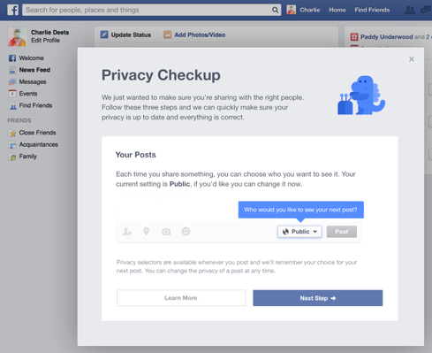Click the search magnifier icon

(275, 10)
